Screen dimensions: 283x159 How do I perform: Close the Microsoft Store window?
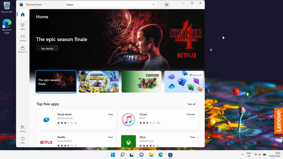pos(200,3)
